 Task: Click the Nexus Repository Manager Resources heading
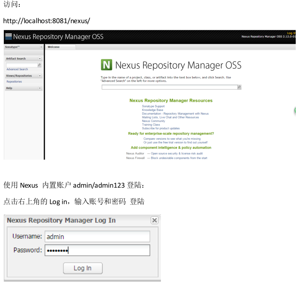coord(171,101)
